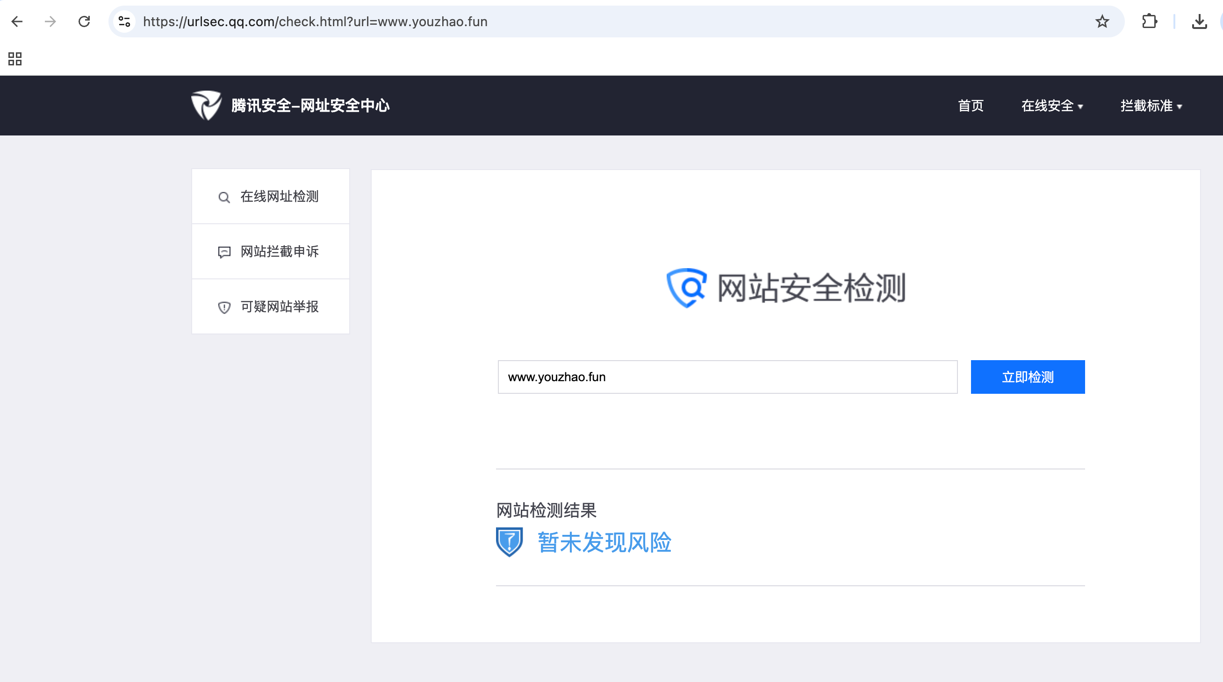Viewport: 1223px width, 682px height.
Task: Click the website security check logo icon
Action: (686, 288)
